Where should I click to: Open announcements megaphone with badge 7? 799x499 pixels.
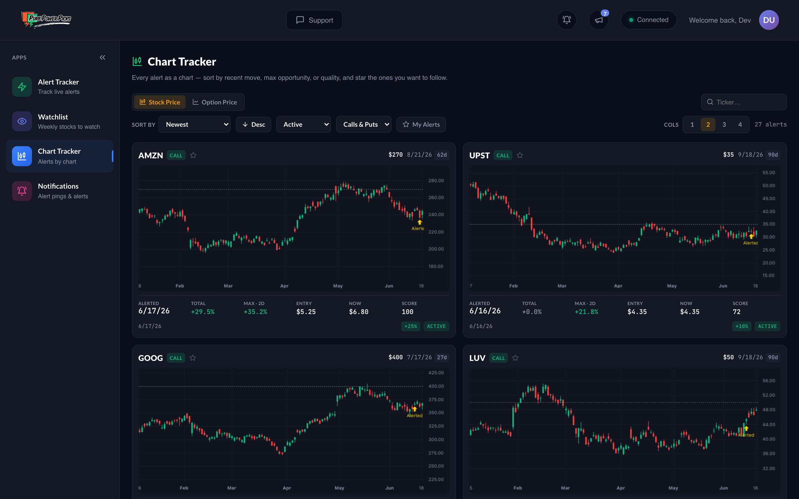[599, 20]
